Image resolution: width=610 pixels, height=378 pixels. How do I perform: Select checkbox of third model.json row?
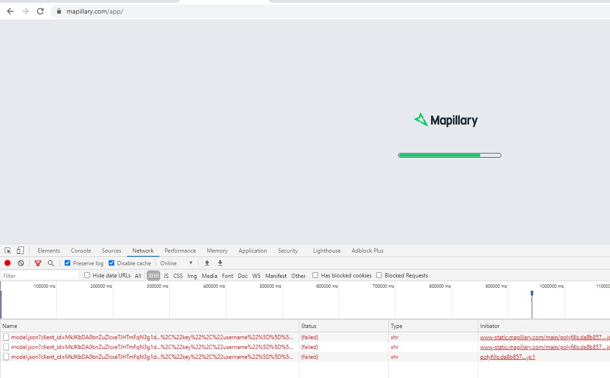[x=6, y=356]
